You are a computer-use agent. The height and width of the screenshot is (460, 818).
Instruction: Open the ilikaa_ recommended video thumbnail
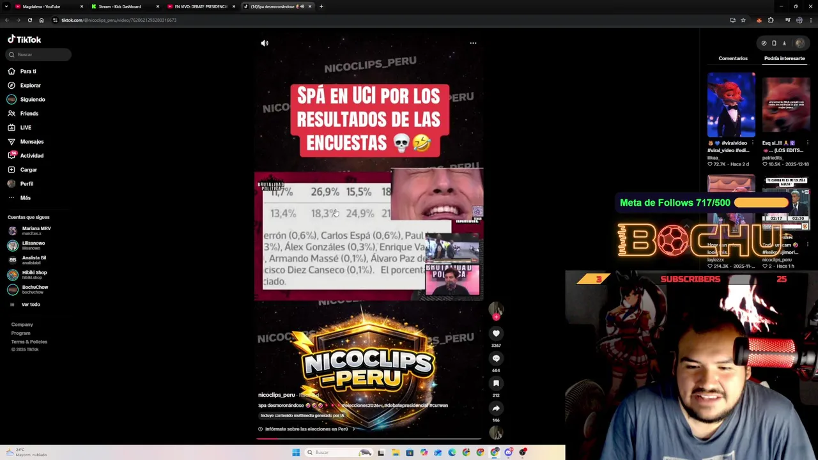coord(731,105)
